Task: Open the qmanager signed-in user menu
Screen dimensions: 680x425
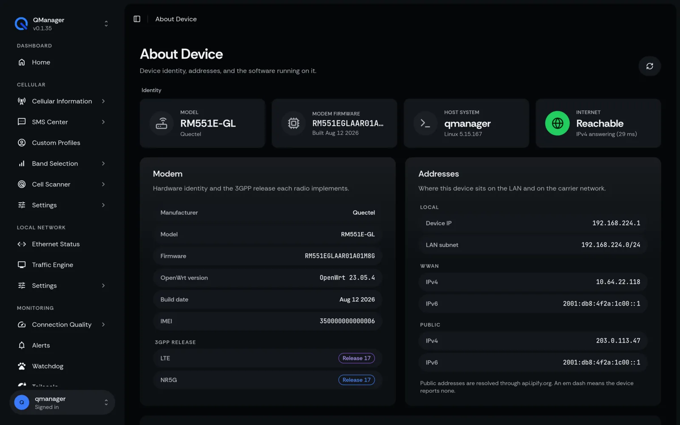Action: [62, 402]
